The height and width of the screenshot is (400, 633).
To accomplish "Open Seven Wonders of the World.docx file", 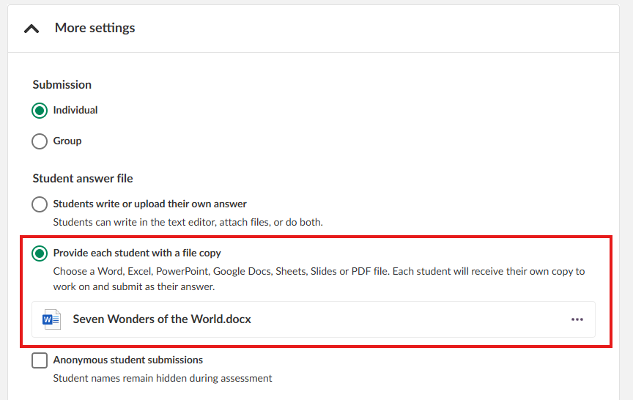I will 162,319.
